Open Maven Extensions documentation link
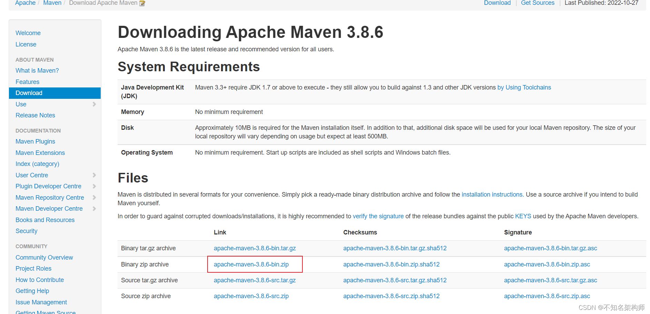 (x=40, y=153)
